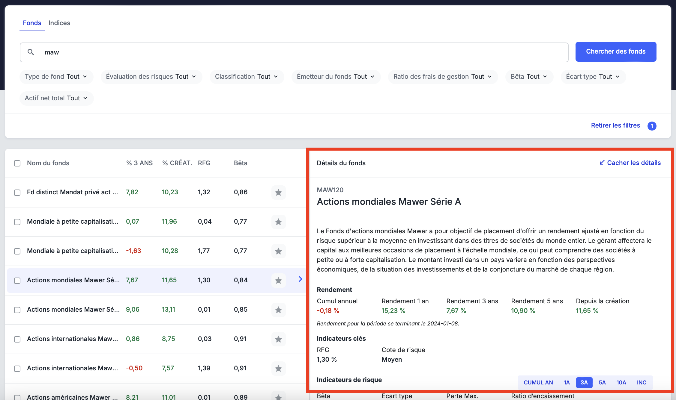Click the Cote de risque value Moyen
Image resolution: width=676 pixels, height=400 pixels.
coord(392,360)
